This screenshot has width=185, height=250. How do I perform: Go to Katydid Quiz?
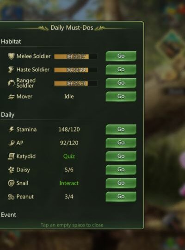121,156
